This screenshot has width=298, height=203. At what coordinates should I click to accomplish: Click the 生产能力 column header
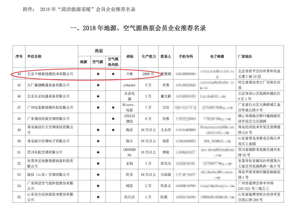click(148, 57)
